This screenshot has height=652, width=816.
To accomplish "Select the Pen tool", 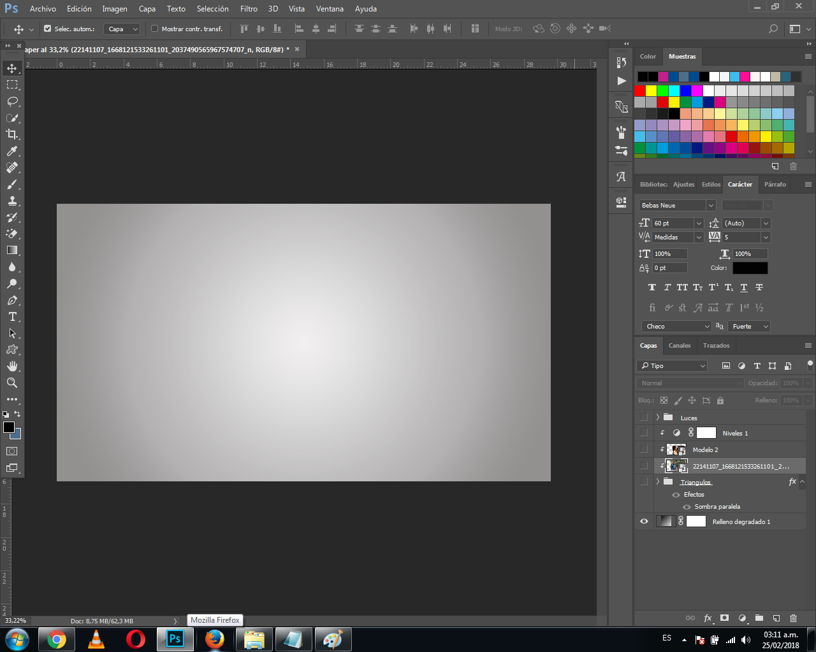I will pyautogui.click(x=12, y=300).
